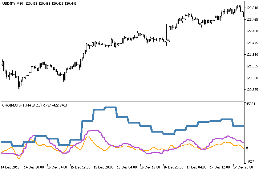The image size is (263, 171).
Task: Click the indicator zero level label
Action: tap(247, 148)
